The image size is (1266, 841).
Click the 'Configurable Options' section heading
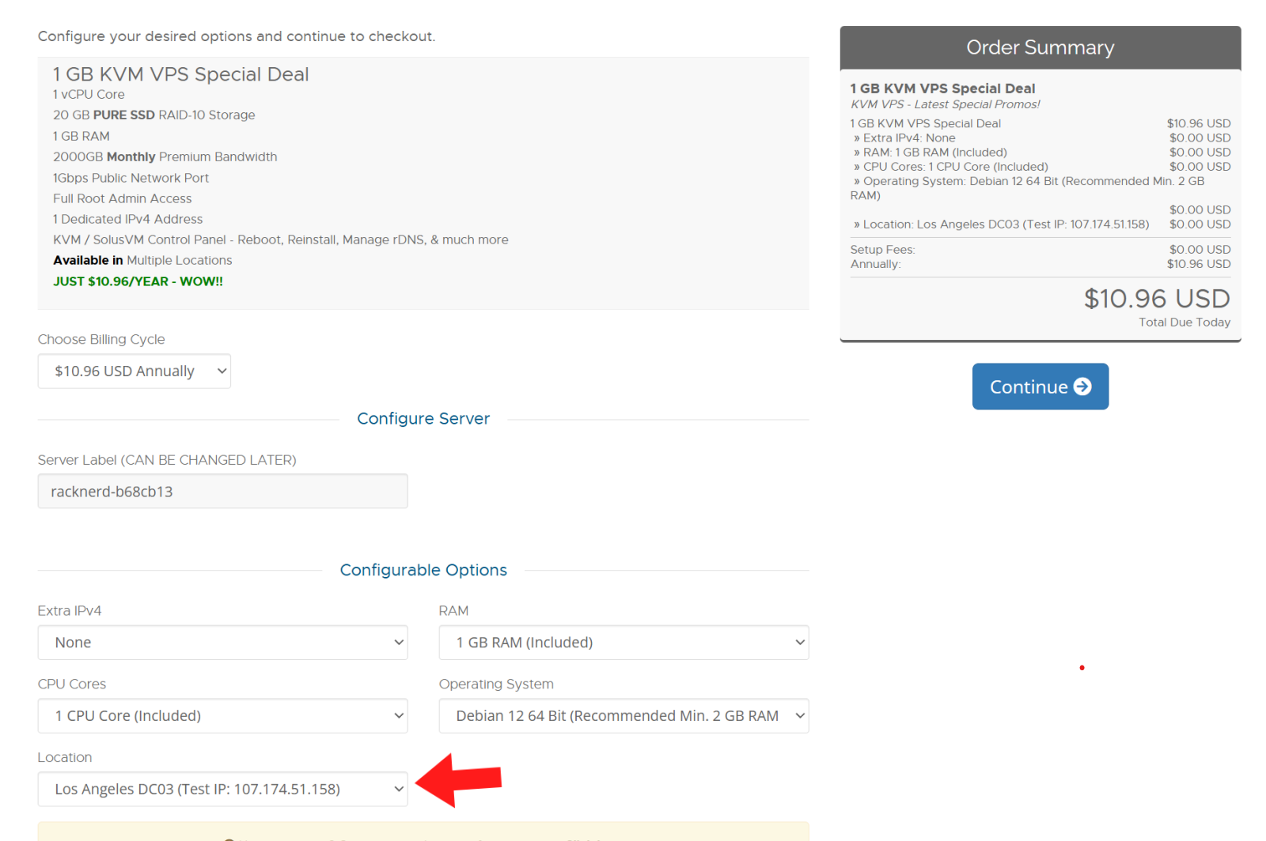(423, 570)
